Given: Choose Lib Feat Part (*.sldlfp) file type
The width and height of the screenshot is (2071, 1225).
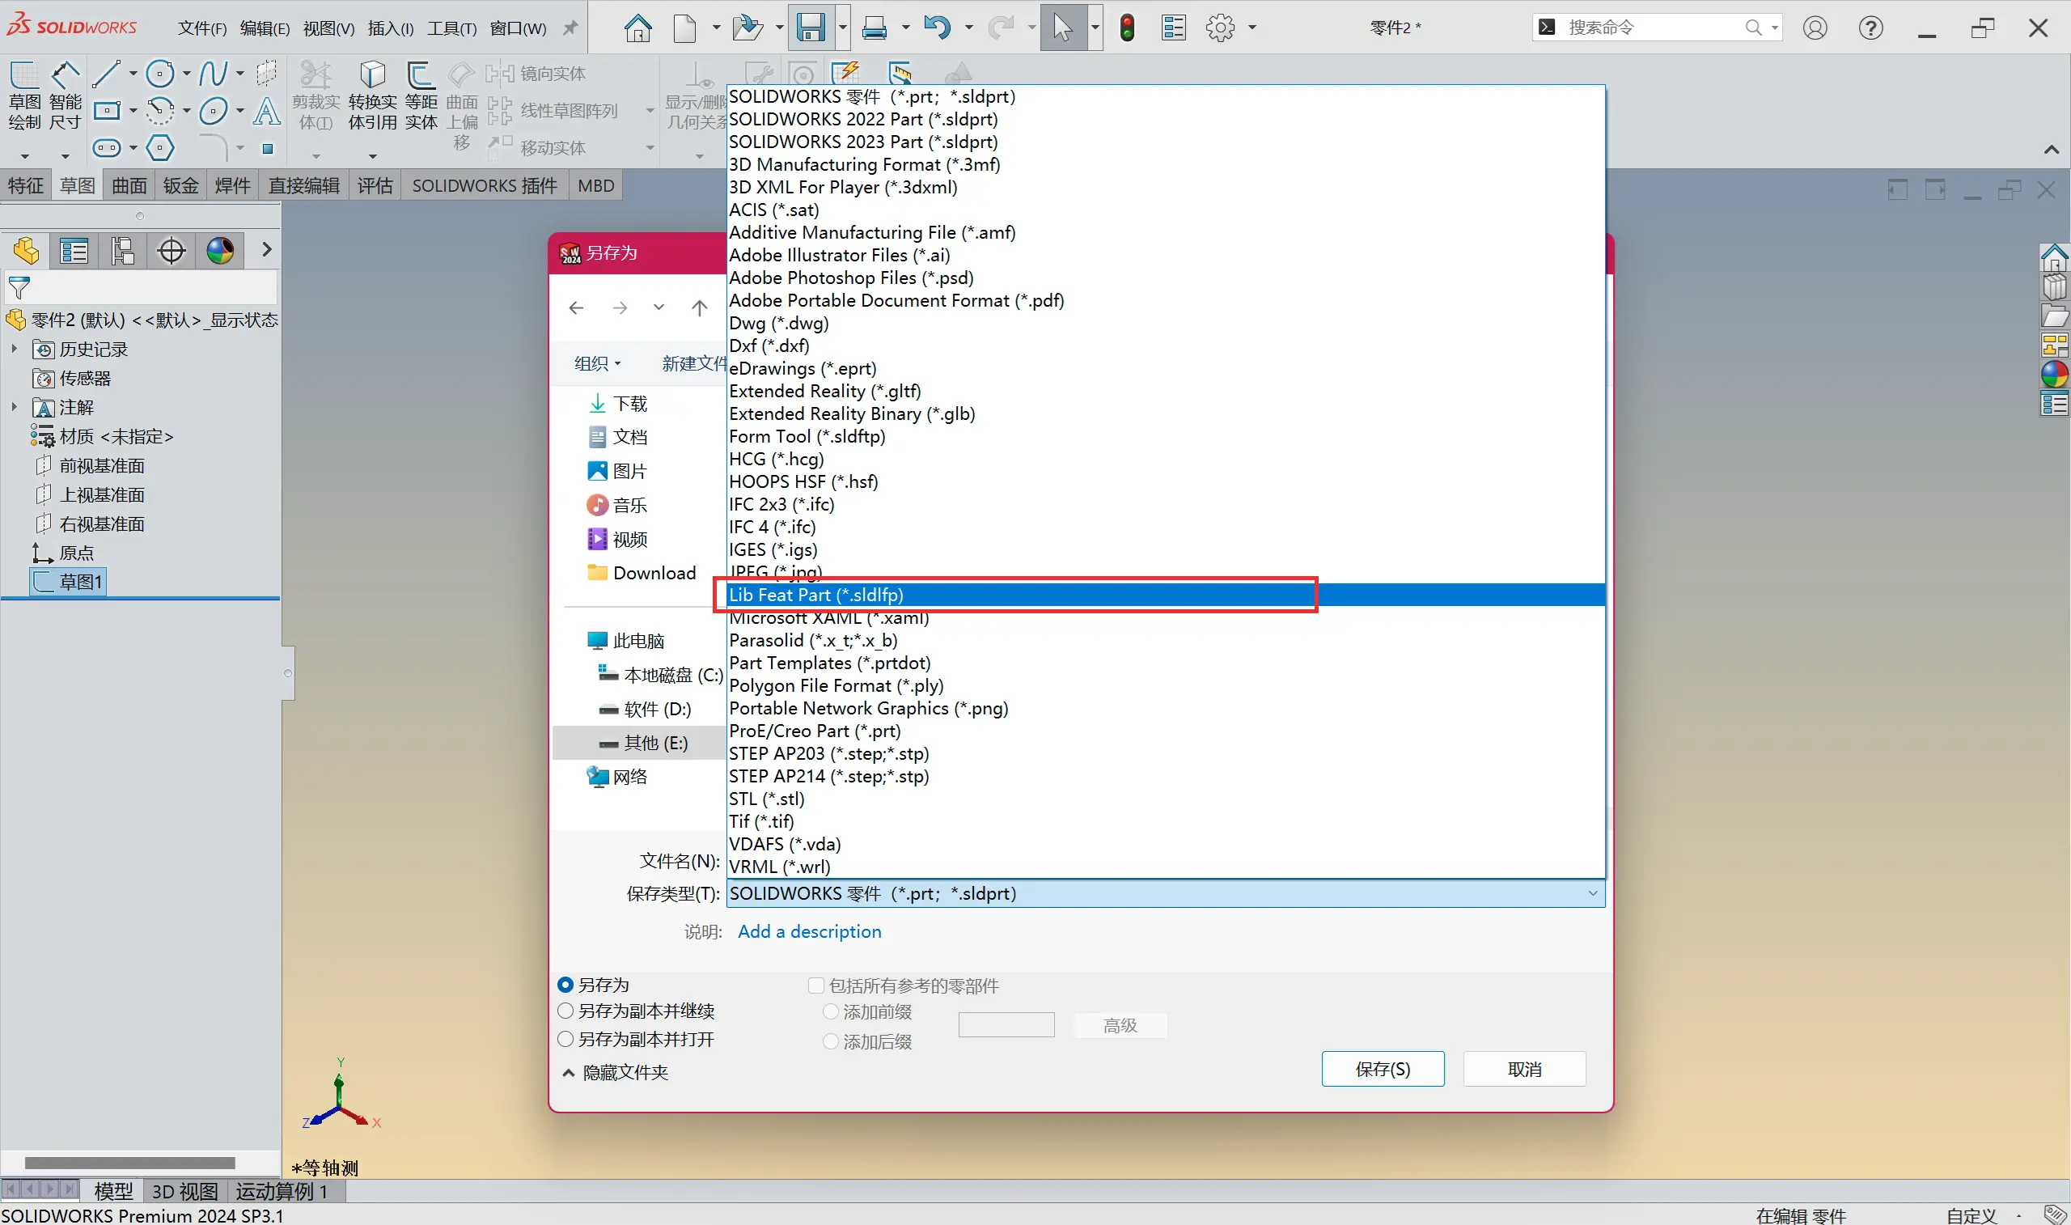Looking at the screenshot, I should pyautogui.click(x=816, y=595).
